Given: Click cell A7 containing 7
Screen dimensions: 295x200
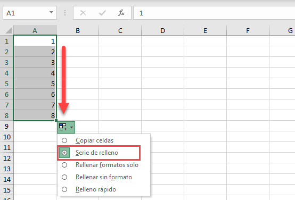Looking at the screenshot, I should (35, 105).
